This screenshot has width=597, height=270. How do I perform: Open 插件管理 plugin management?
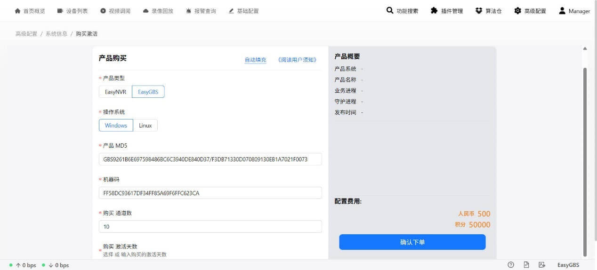point(447,11)
